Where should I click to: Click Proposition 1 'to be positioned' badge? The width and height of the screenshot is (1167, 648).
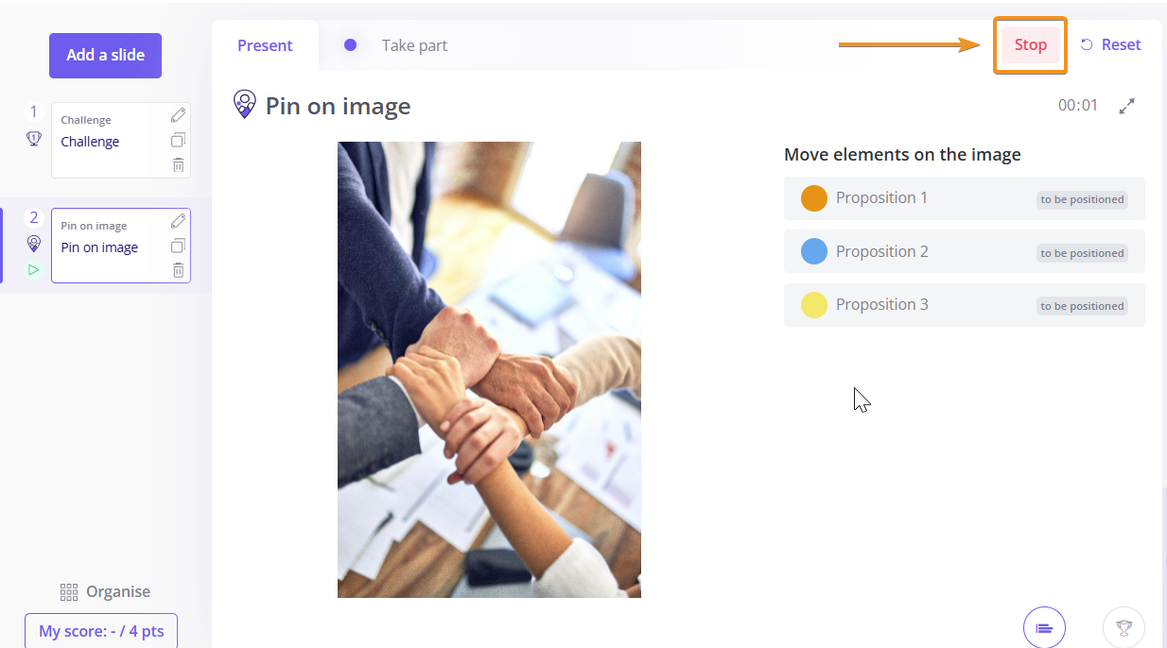pyautogui.click(x=1082, y=199)
